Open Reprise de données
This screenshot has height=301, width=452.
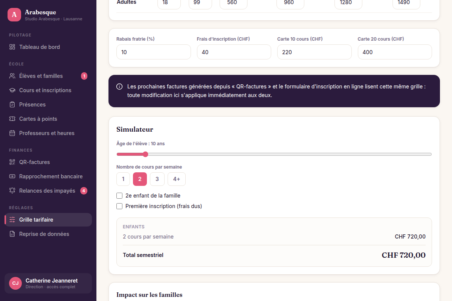point(48,234)
